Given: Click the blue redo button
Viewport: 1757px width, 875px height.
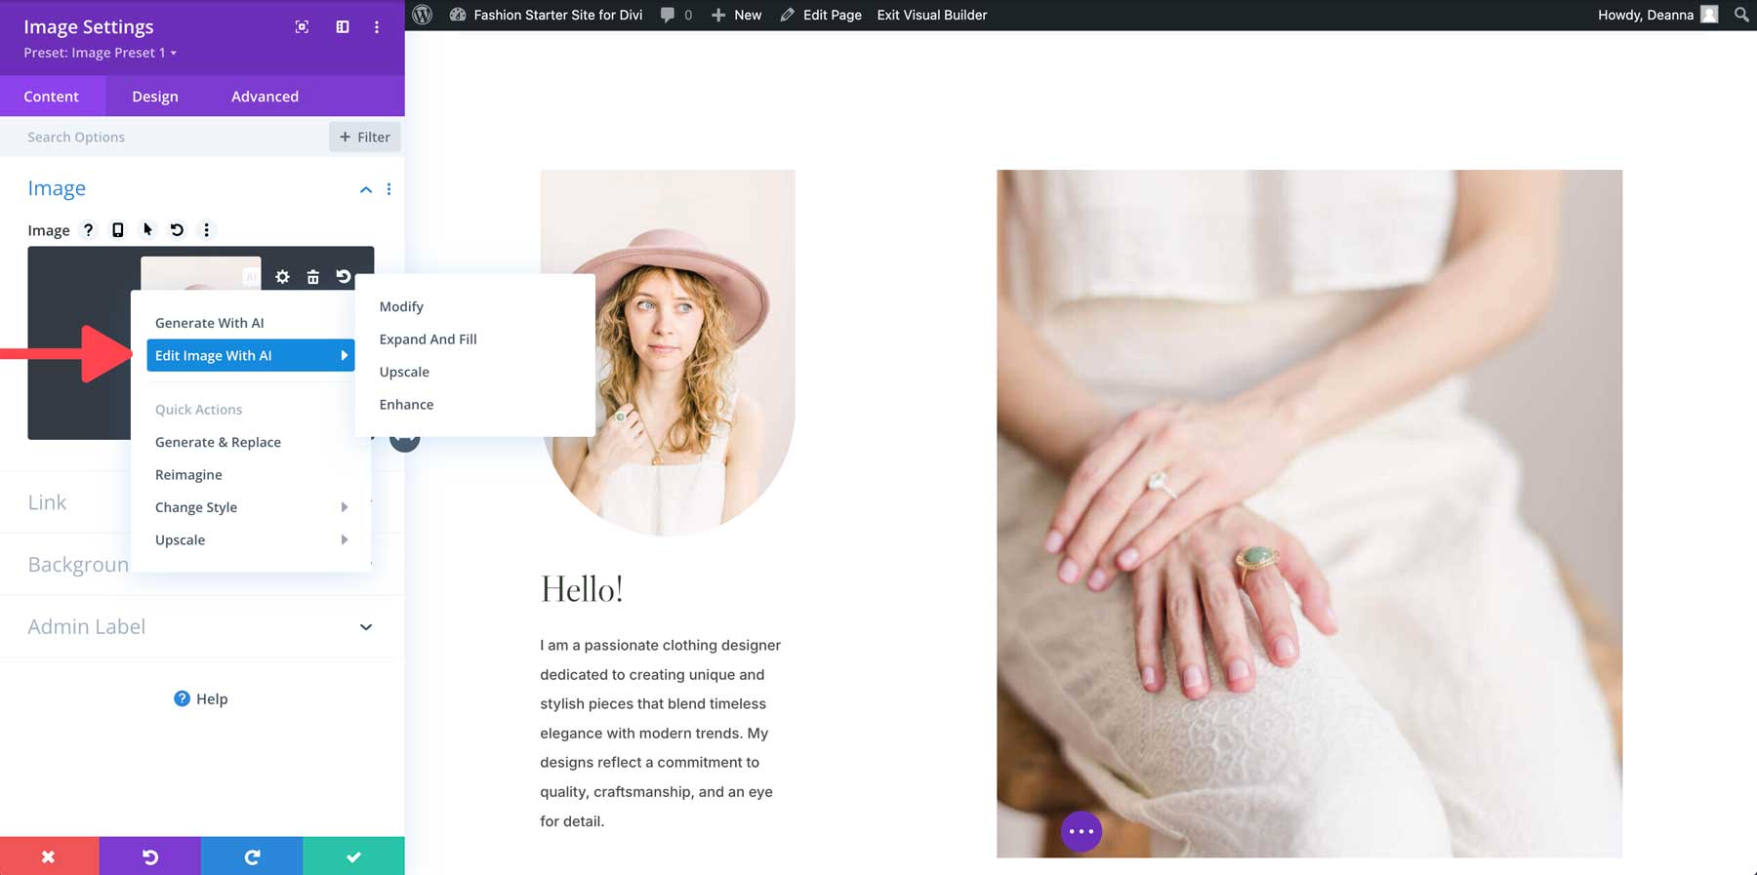Looking at the screenshot, I should [252, 856].
